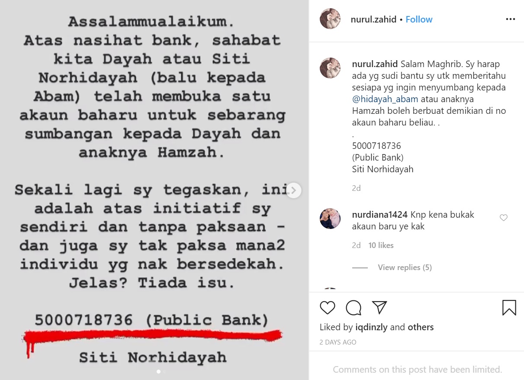
Task: View who liked via 'others' link
Action: click(421, 327)
